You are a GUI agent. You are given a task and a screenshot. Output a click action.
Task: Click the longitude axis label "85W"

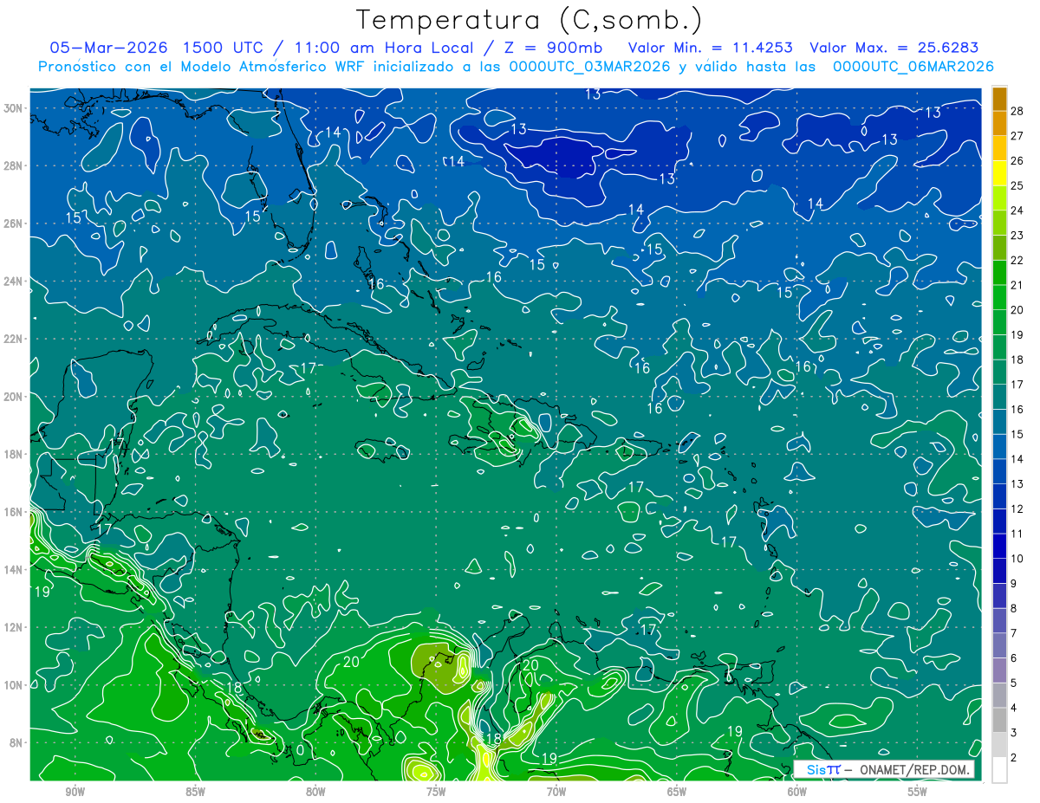[x=195, y=792]
